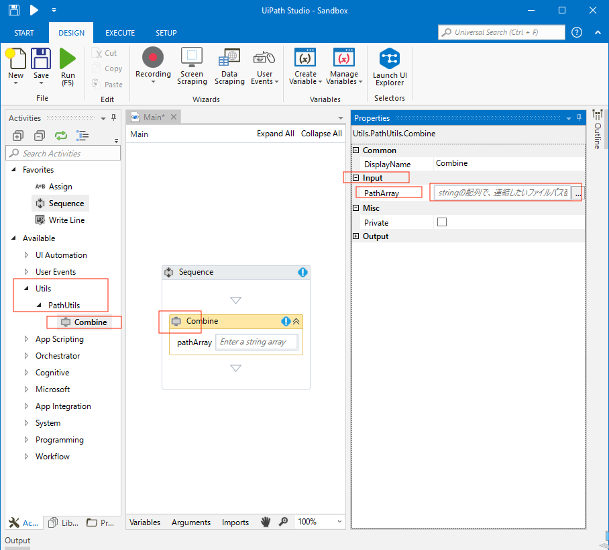Expand the UI Automation category
This screenshot has height=550, width=609.
click(26, 255)
